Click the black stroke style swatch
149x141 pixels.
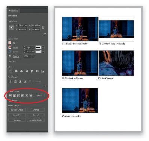[x=38, y=47]
